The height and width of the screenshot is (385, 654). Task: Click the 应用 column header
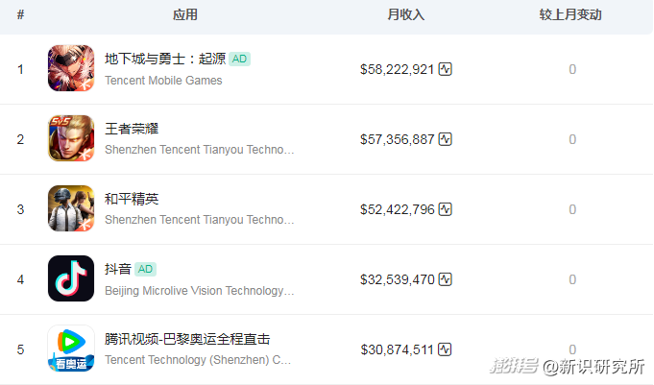coord(185,15)
